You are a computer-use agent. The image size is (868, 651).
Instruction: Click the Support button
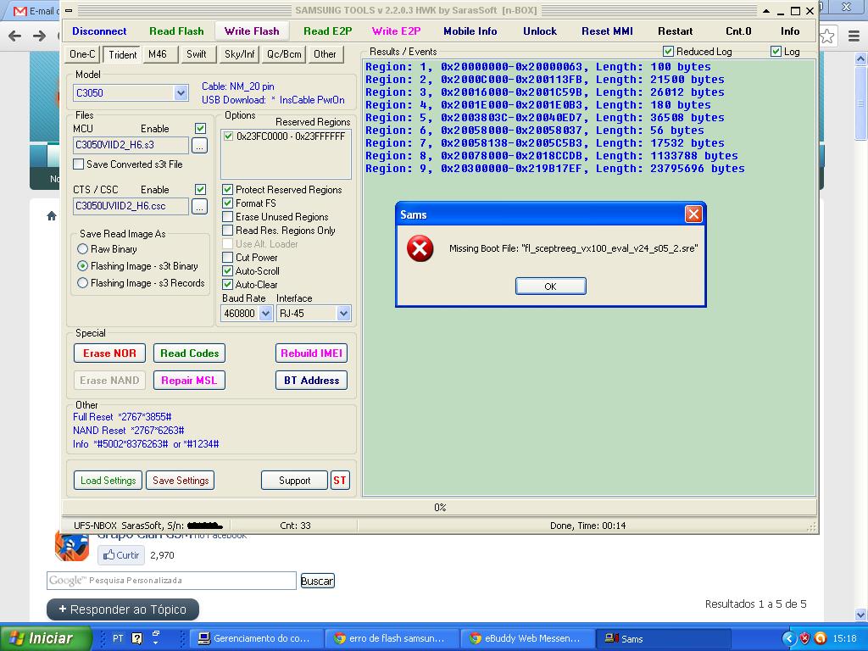[294, 481]
